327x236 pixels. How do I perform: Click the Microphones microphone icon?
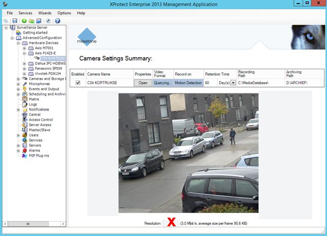[x=25, y=84]
